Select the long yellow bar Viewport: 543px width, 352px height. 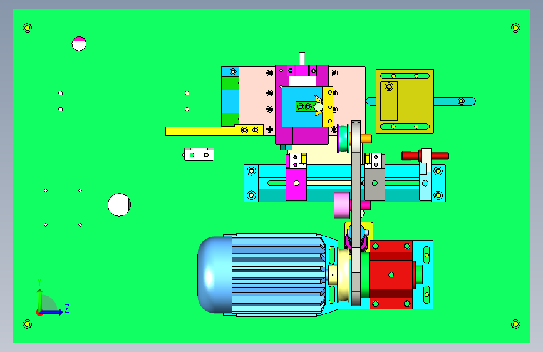[x=214, y=131]
